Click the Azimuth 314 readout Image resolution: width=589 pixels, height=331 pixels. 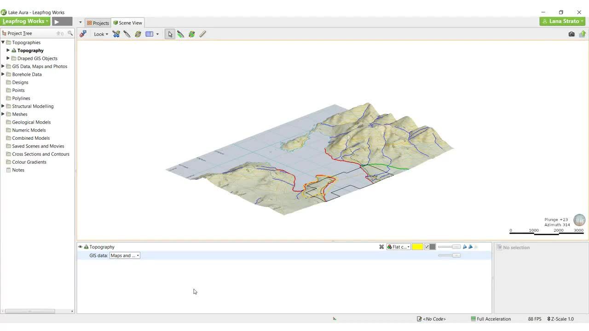(x=557, y=225)
